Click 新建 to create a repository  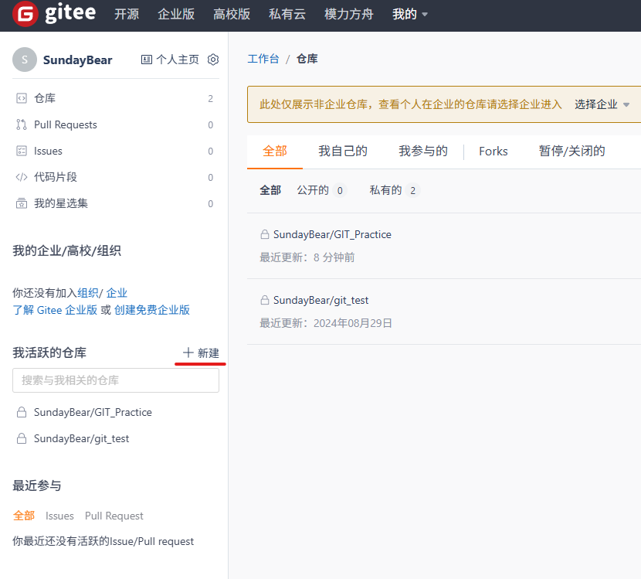(x=201, y=353)
